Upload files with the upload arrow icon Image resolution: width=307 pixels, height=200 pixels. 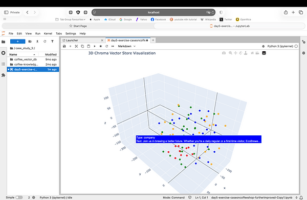(x=37, y=42)
